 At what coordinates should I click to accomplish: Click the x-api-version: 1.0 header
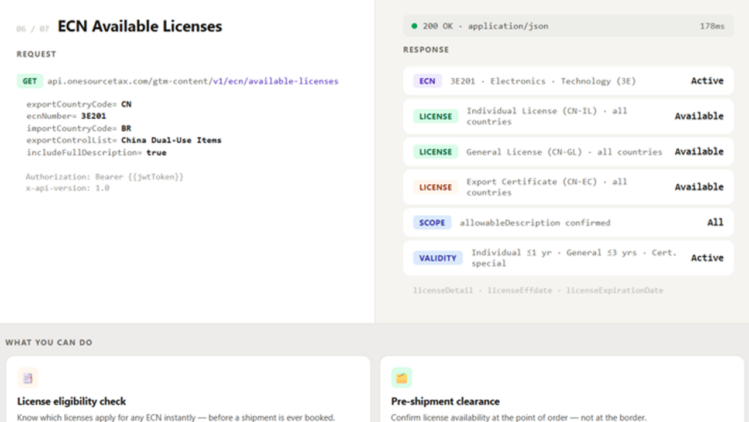coord(68,188)
